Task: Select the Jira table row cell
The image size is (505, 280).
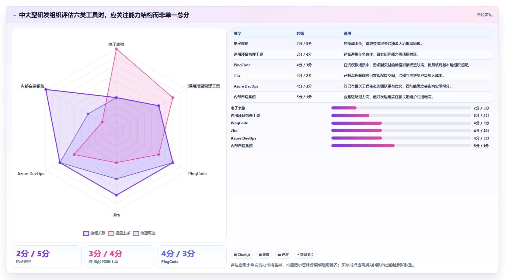Action: pyautogui.click(x=237, y=76)
